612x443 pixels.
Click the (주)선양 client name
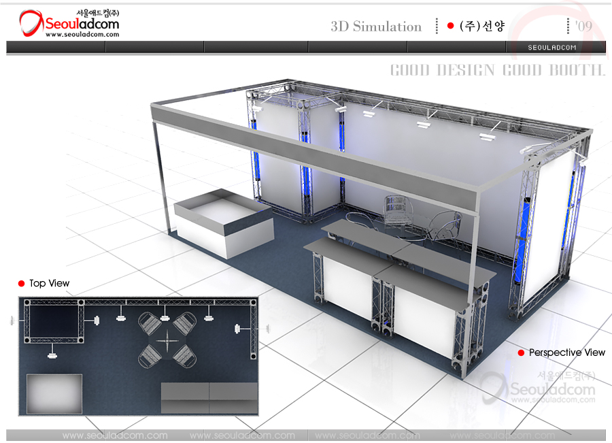pyautogui.click(x=482, y=27)
